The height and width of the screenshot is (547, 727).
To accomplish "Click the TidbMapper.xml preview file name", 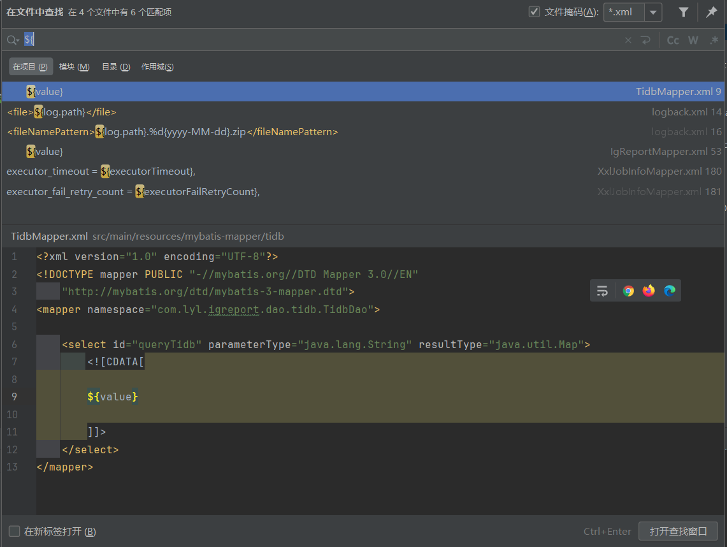I will 49,236.
